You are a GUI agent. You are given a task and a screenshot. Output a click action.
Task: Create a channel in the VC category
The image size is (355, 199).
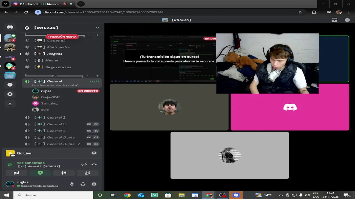click(x=97, y=76)
